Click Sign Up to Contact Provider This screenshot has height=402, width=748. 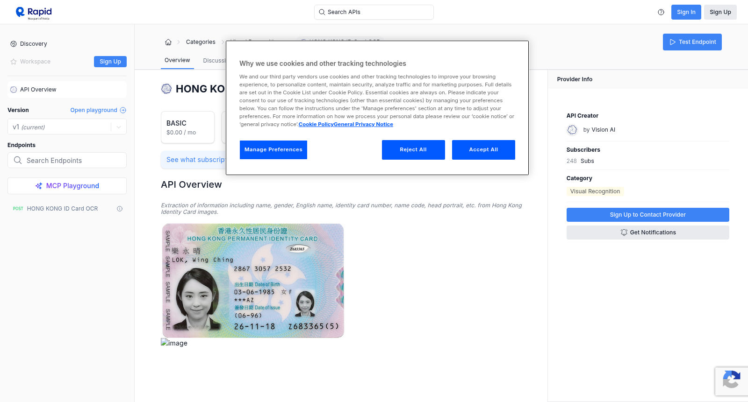647,215
